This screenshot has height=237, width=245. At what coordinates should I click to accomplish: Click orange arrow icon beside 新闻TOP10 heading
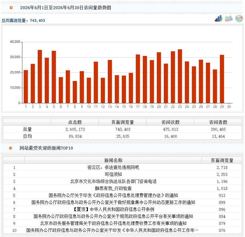(11, 148)
